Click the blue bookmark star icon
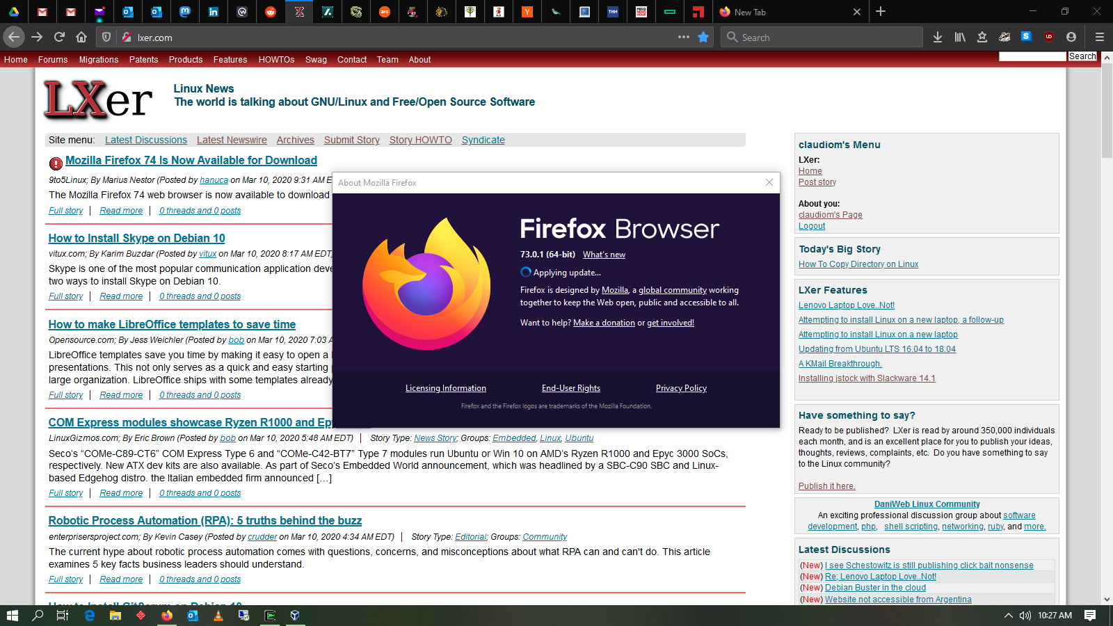Screen dimensions: 1113x626 coord(703,37)
